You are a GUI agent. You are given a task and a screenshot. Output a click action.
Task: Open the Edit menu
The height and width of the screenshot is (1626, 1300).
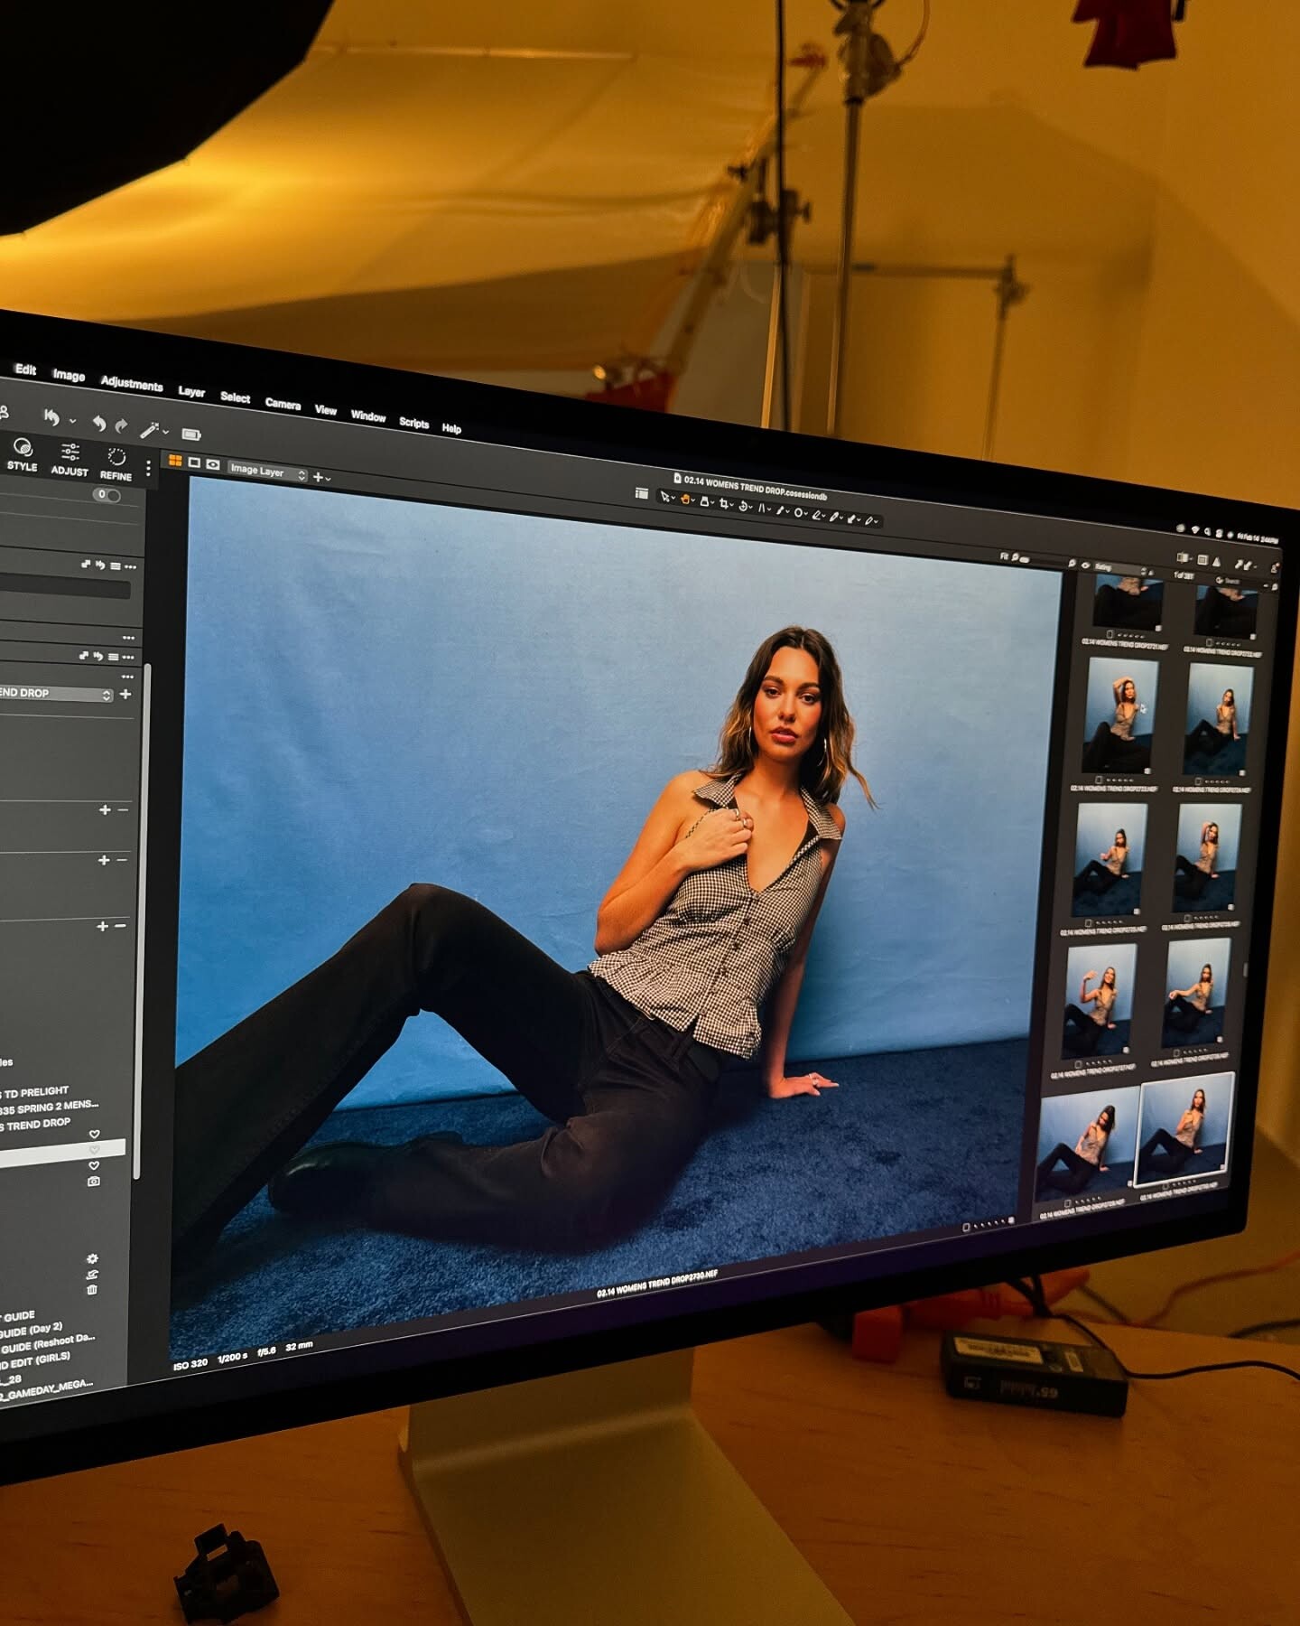click(x=25, y=369)
